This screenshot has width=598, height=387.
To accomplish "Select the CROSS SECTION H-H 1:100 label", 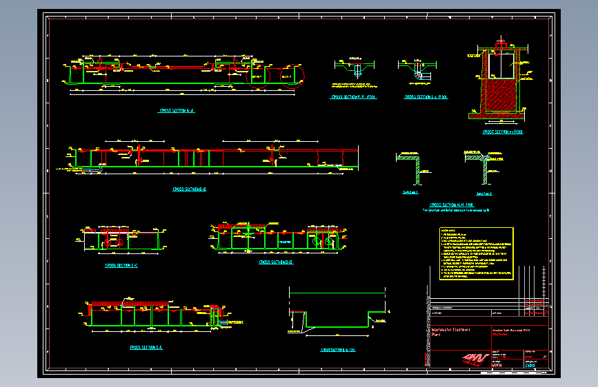I will pyautogui.click(x=452, y=205).
